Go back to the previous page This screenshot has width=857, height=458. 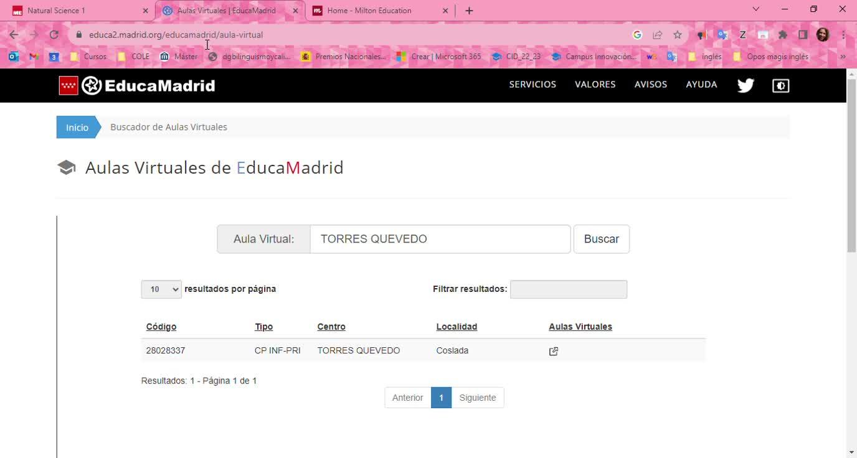click(14, 35)
